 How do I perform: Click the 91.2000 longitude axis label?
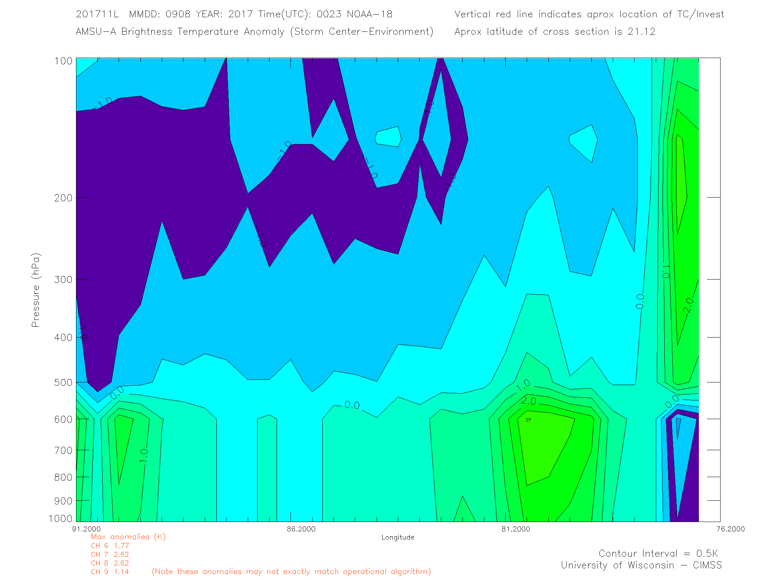(86, 529)
